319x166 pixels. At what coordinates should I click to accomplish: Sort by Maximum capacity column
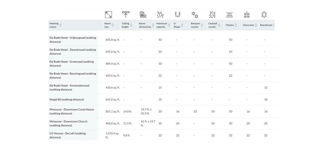169,25
